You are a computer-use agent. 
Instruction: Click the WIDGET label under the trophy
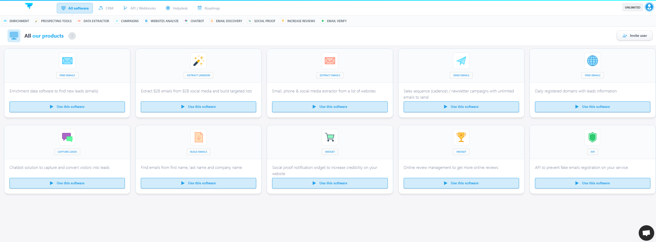[x=461, y=152]
